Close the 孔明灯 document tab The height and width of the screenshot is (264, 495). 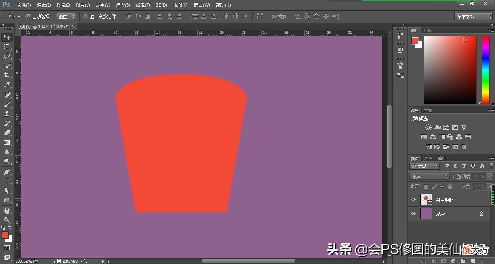pyautogui.click(x=73, y=27)
